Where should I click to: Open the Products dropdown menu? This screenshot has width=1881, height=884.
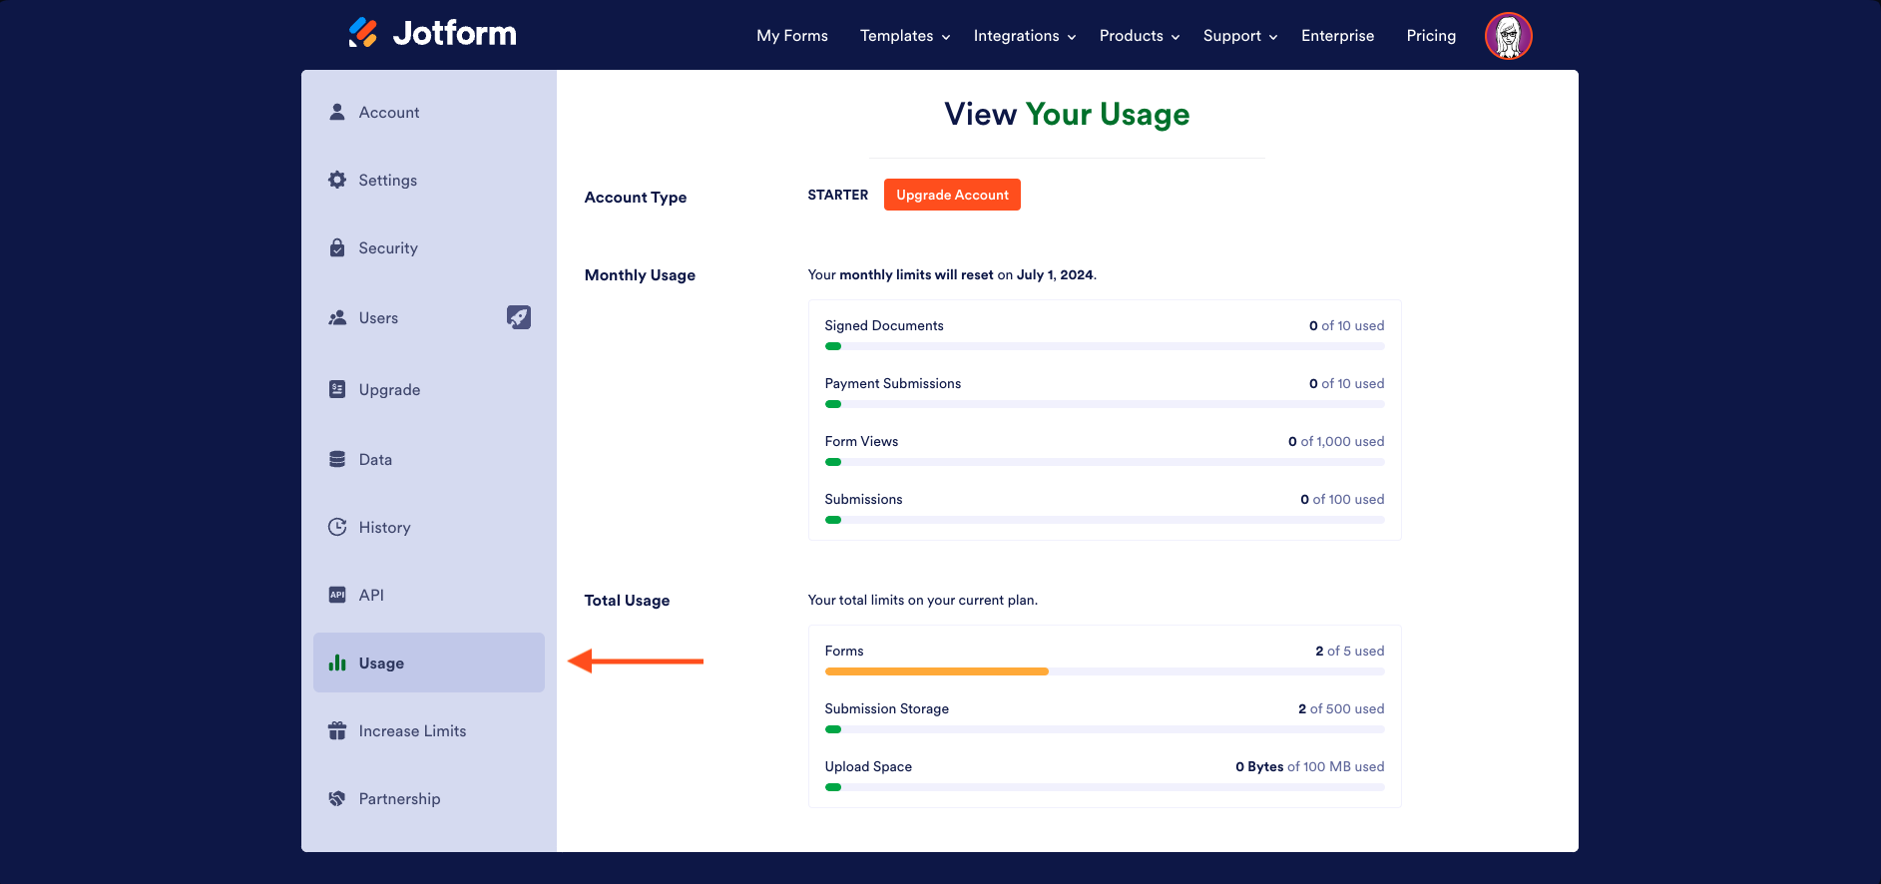tap(1139, 36)
